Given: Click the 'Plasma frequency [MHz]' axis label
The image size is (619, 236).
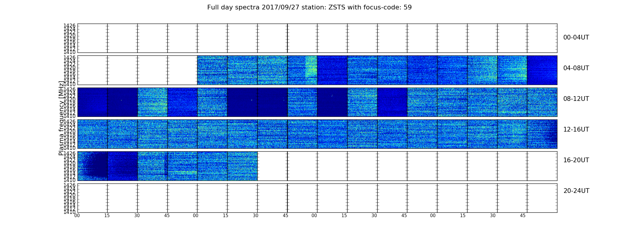Looking at the screenshot, I should click(61, 118).
